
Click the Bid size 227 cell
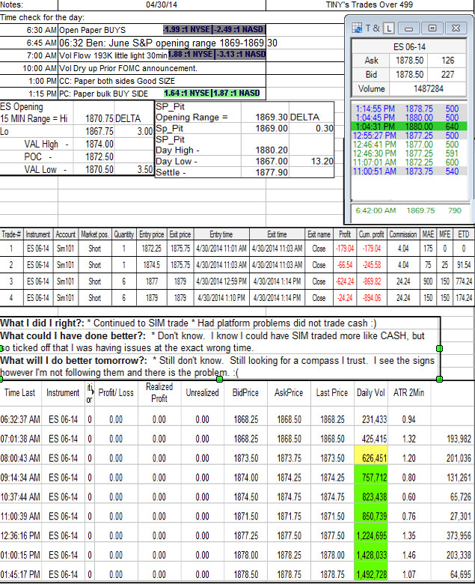[447, 74]
